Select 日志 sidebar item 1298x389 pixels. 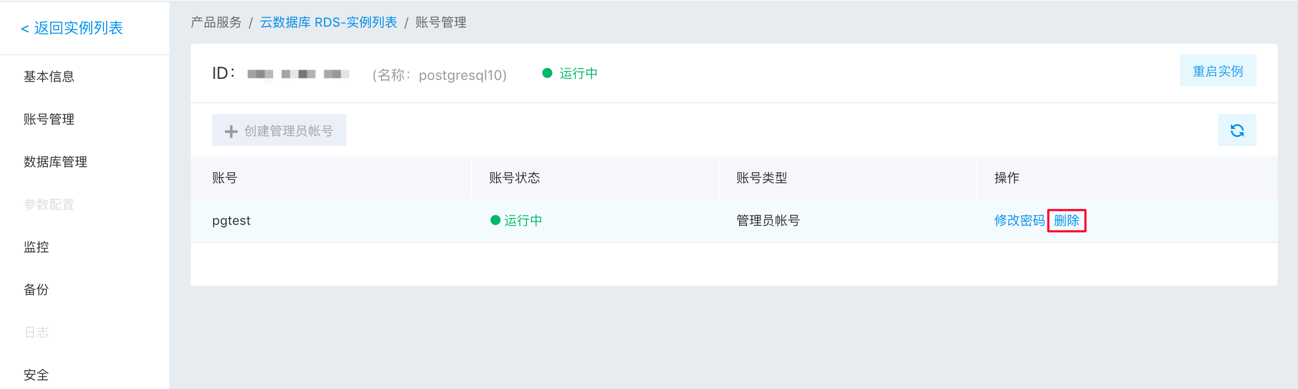[36, 333]
